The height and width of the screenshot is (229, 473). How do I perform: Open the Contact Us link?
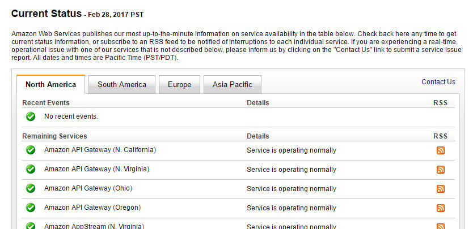438,82
